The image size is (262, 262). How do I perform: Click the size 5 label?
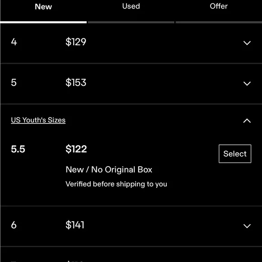tap(14, 82)
